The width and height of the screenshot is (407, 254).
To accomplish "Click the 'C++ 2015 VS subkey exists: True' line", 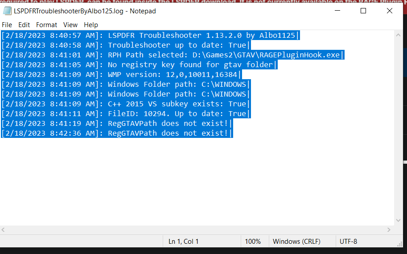I will click(126, 104).
